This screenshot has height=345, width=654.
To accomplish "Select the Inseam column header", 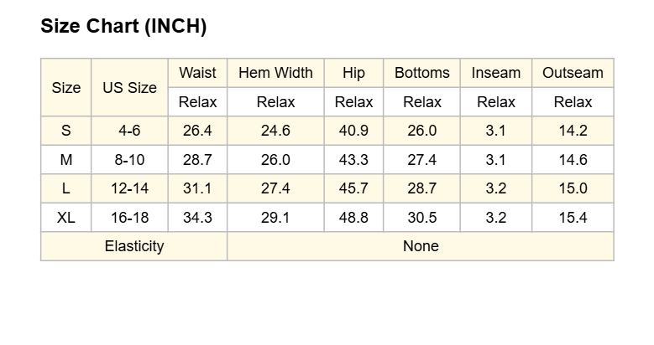I will click(x=496, y=73).
